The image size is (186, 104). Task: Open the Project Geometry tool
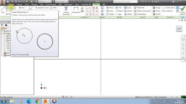click(x=66, y=11)
